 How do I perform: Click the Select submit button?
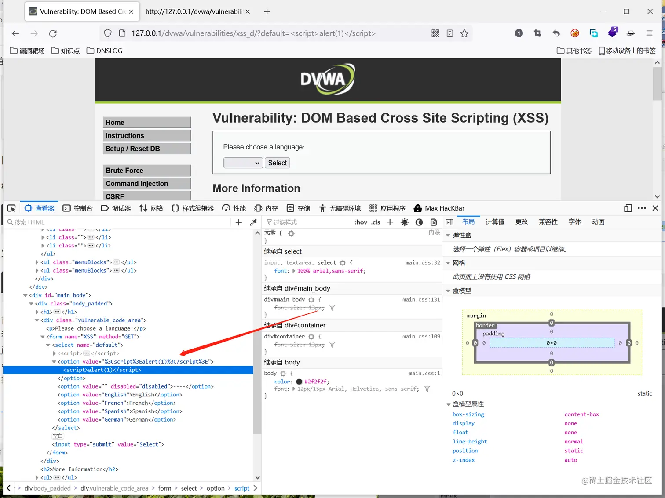pos(278,163)
